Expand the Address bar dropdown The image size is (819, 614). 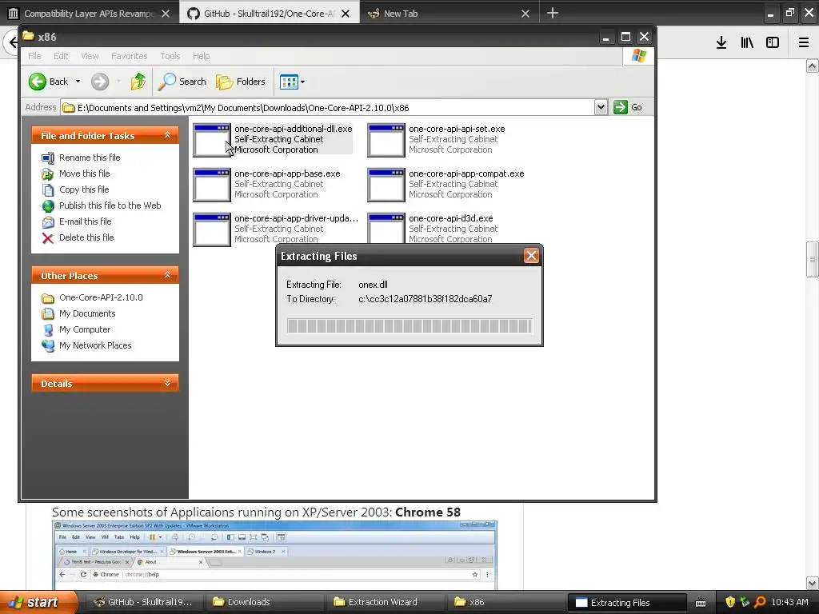tap(601, 107)
